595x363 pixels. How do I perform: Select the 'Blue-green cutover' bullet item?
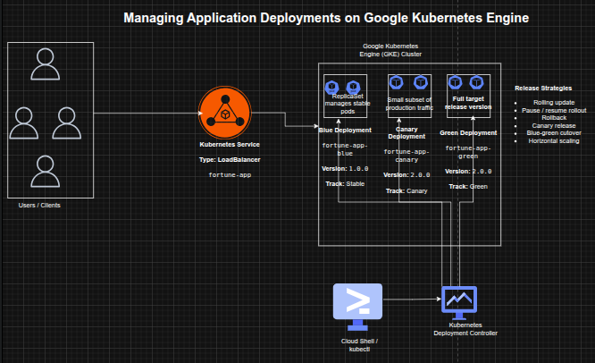coord(551,133)
